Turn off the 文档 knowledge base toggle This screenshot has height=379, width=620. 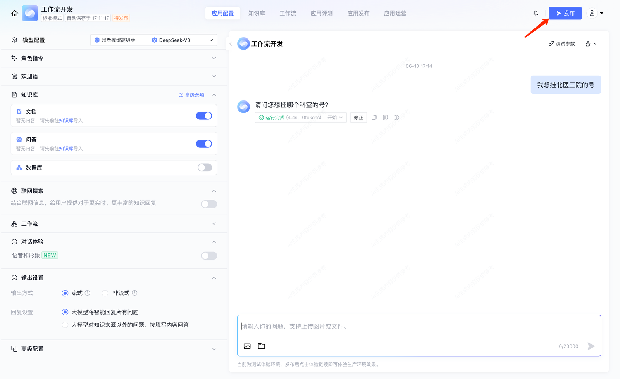pos(204,116)
